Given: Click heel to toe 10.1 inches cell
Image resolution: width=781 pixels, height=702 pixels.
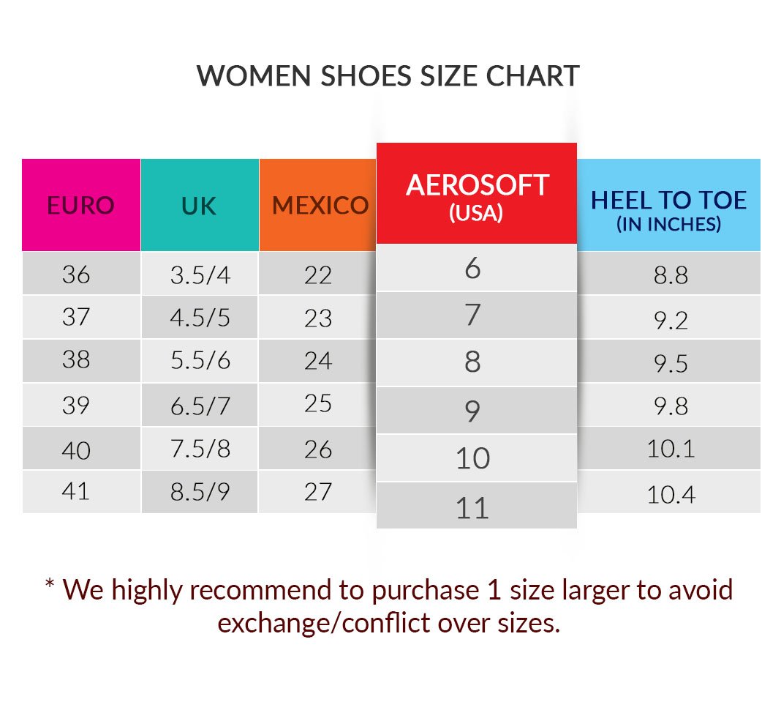Looking at the screenshot, I should click(670, 449).
